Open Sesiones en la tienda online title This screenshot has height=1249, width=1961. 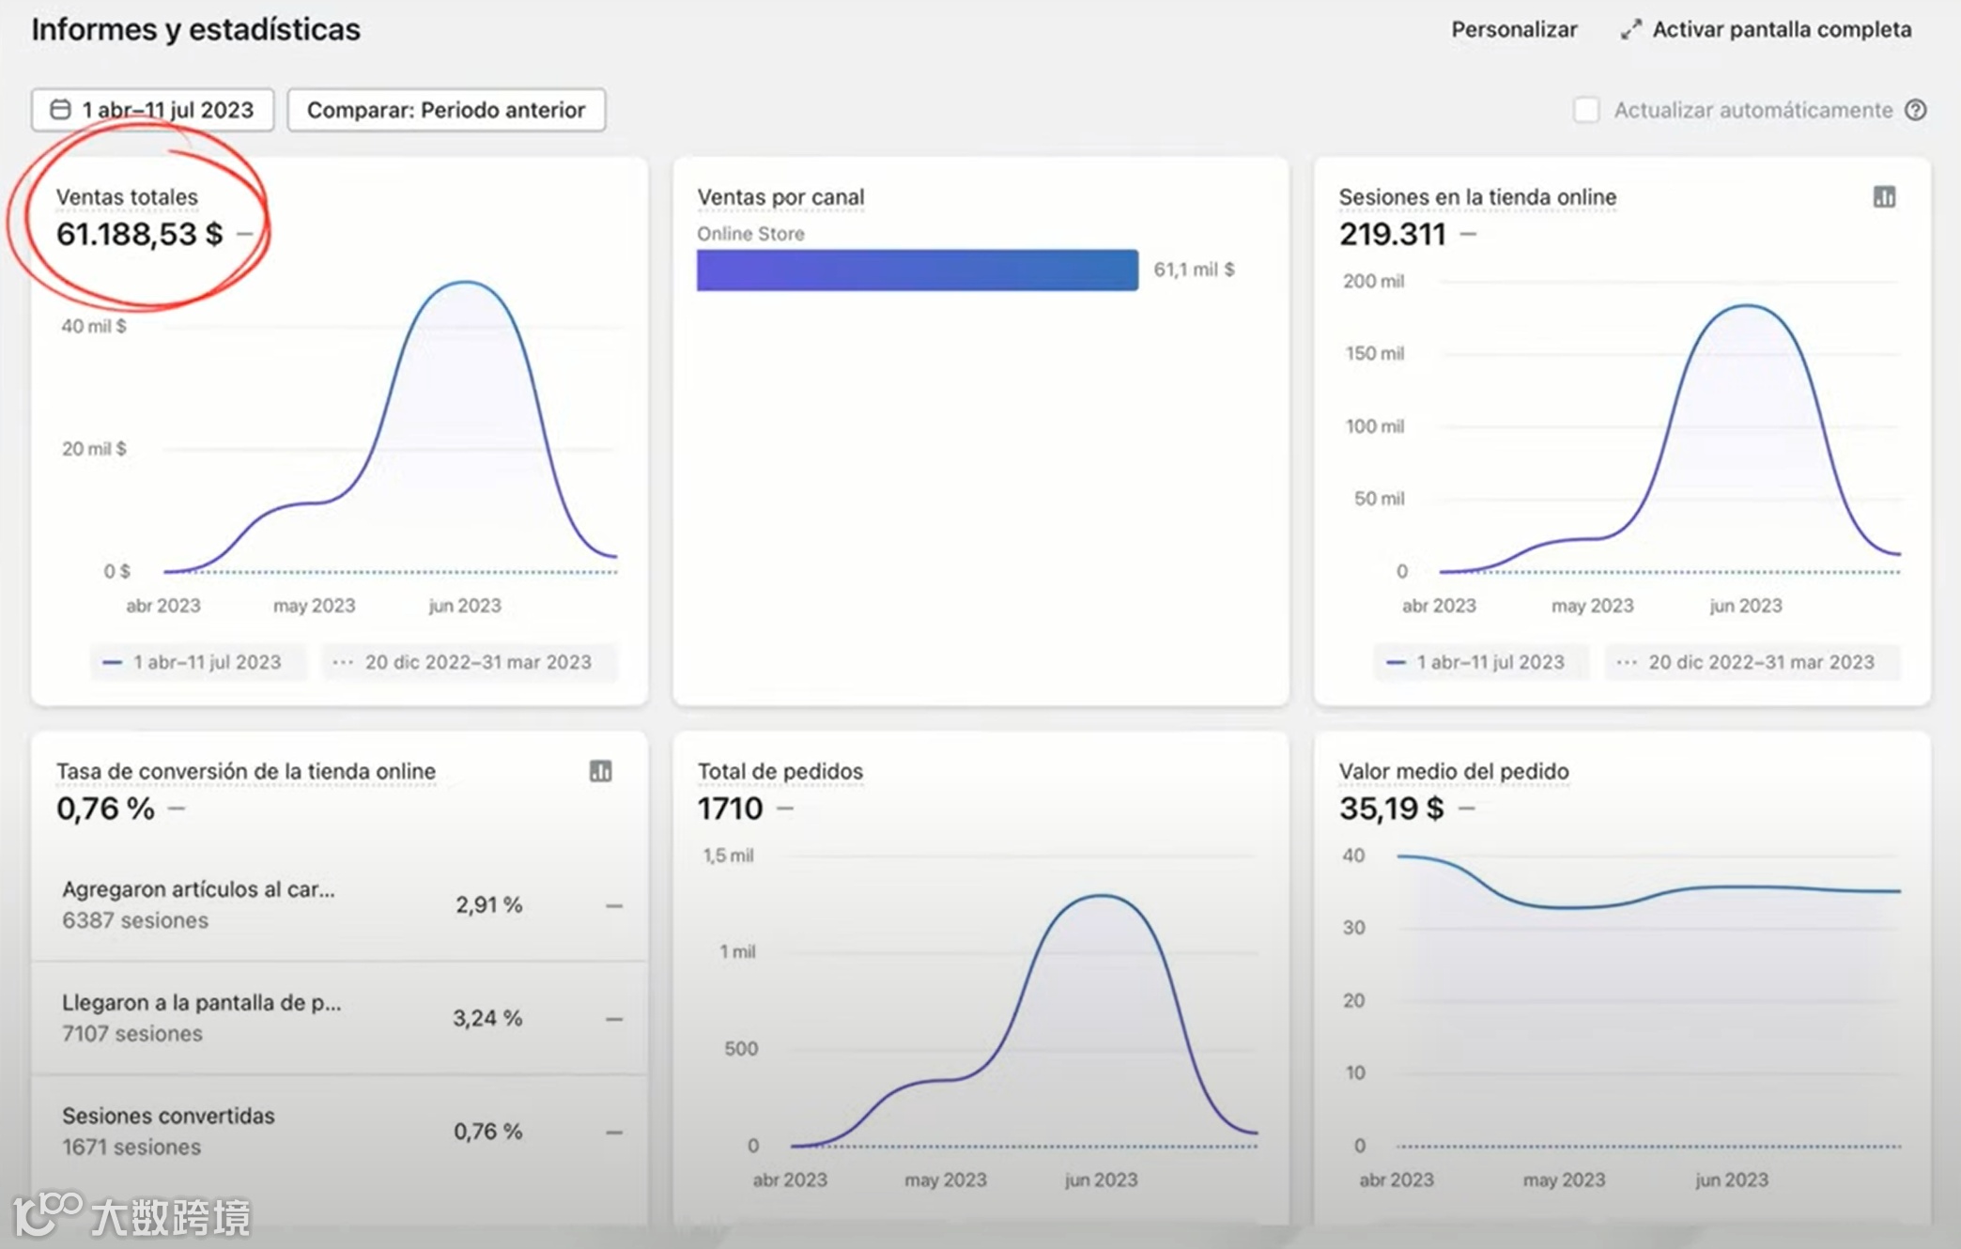(1477, 197)
